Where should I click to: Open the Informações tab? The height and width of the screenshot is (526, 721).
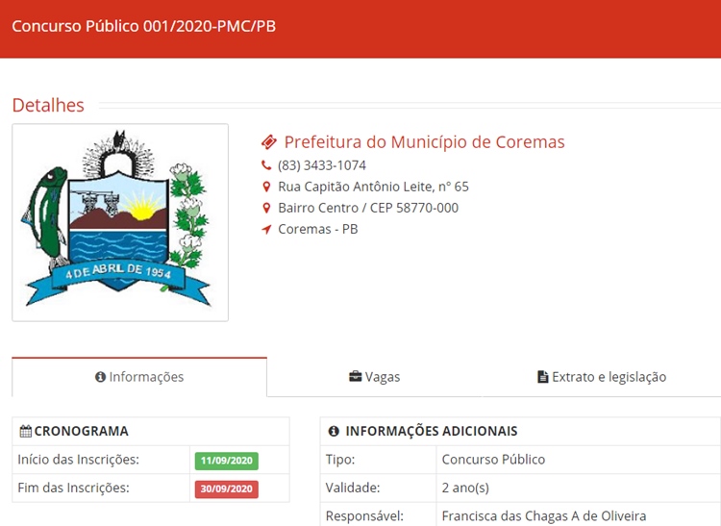139,377
